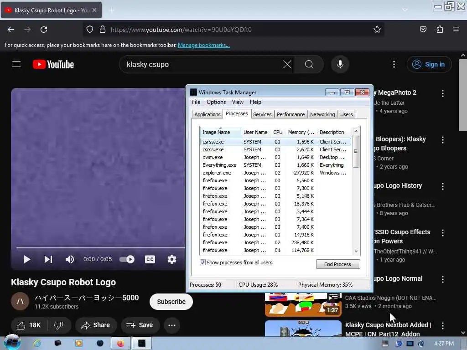Open the 1:37 video thumbnail

(303, 304)
